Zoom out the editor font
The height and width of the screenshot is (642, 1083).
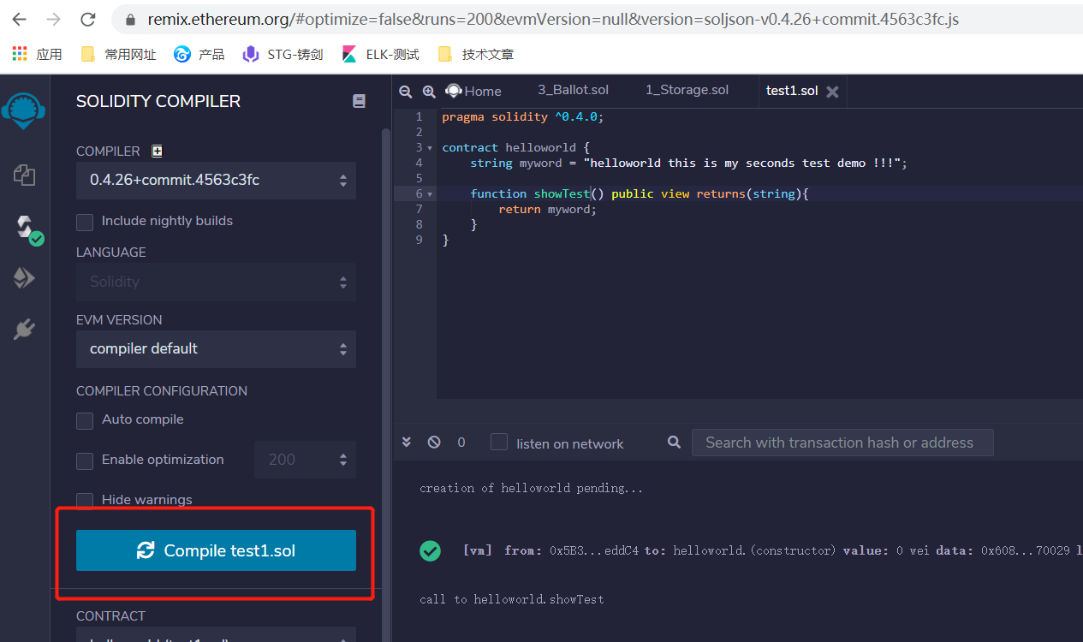406,91
